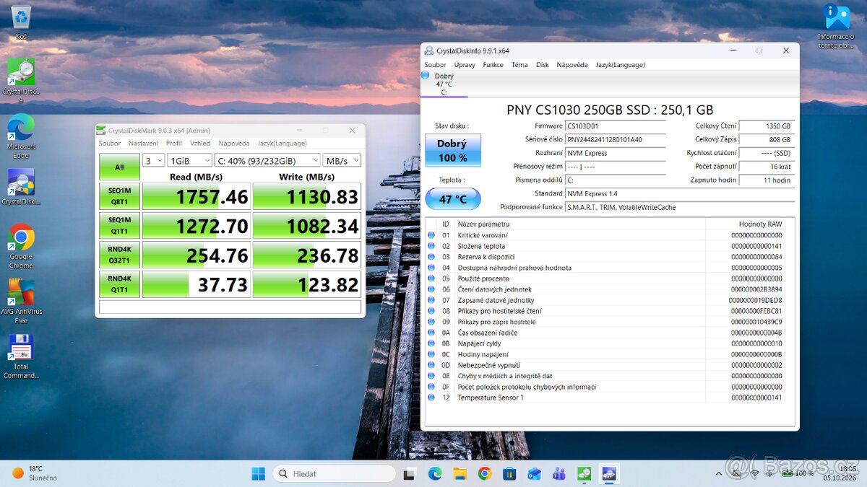Screen dimensions: 867x487
Task: Click the Celkový Zápis value 808 GB
Action: 766,139
